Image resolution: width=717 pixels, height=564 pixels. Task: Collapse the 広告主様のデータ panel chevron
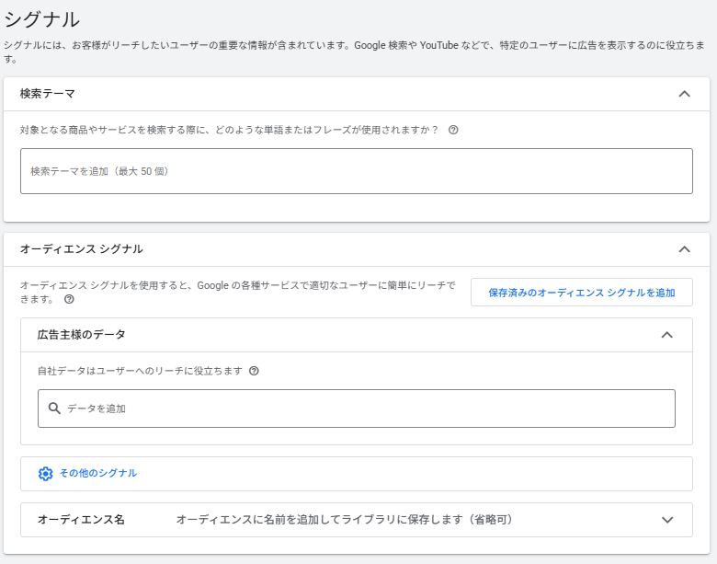pos(667,335)
